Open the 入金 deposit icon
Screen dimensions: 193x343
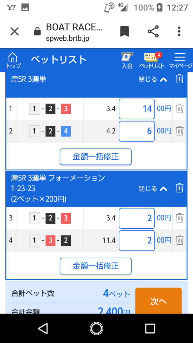[x=127, y=61]
